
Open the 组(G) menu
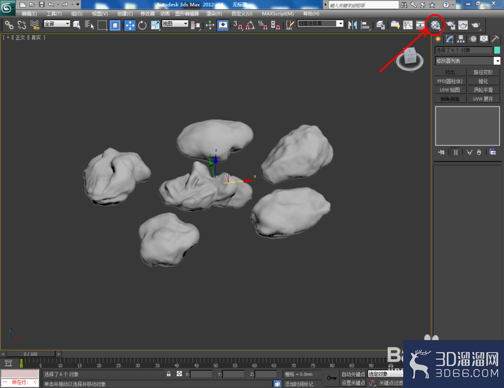[x=77, y=14]
